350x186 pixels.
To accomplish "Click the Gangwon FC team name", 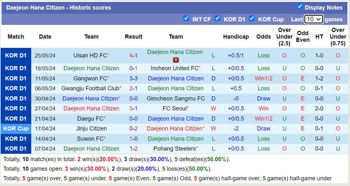I will [x=91, y=78].
